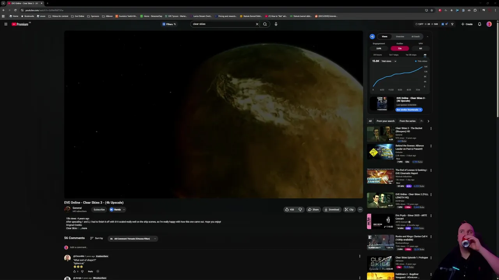The image size is (499, 280).
Task: Open the Alliance bookmarks folder
Action: [x=107, y=16]
